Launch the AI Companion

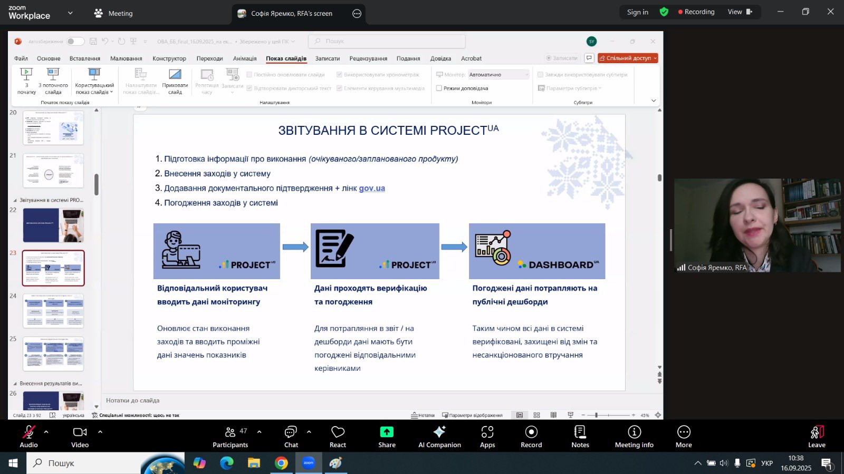(439, 432)
